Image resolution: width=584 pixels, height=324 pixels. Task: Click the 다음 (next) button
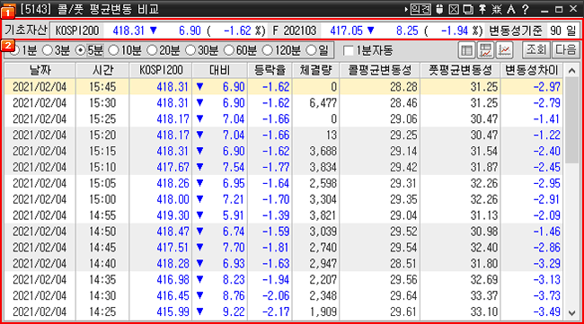click(x=565, y=50)
